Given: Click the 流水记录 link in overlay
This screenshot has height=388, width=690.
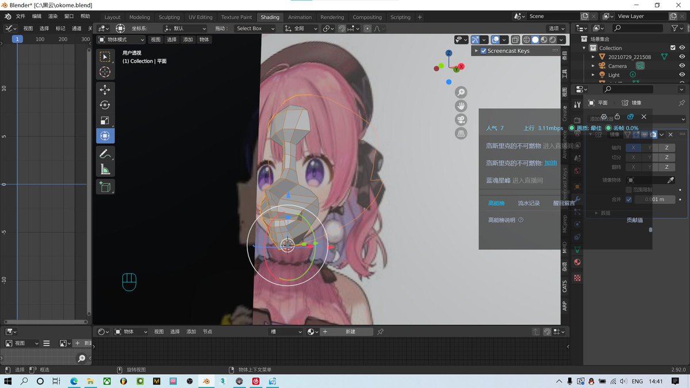Looking at the screenshot, I should click(x=528, y=203).
